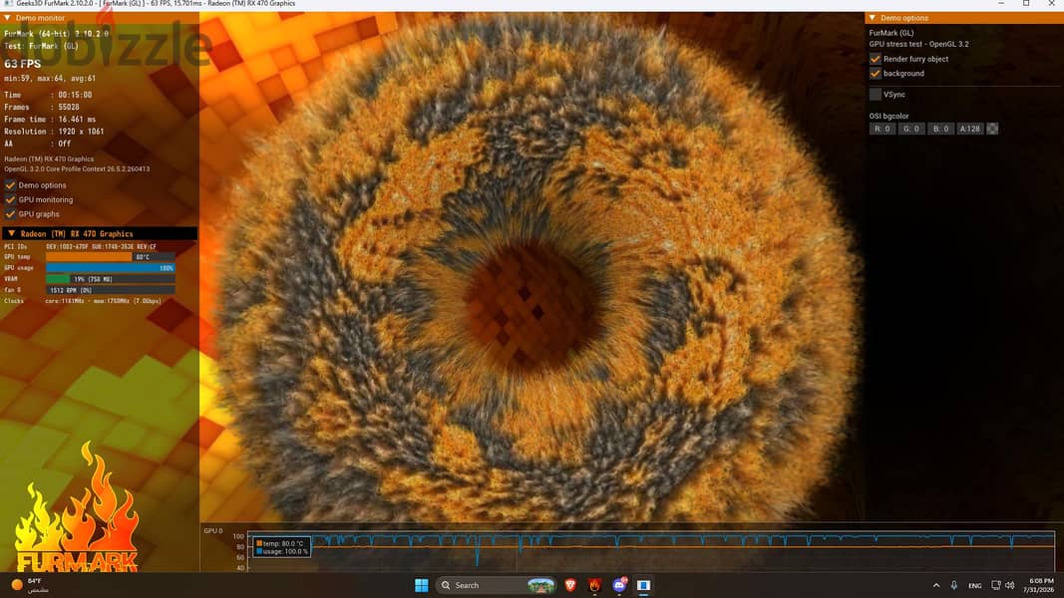1064x598 pixels.
Task: Click the GPU usage 100% bar
Action: (x=110, y=268)
